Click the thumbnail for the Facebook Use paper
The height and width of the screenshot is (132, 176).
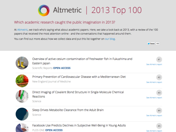tap(22, 128)
